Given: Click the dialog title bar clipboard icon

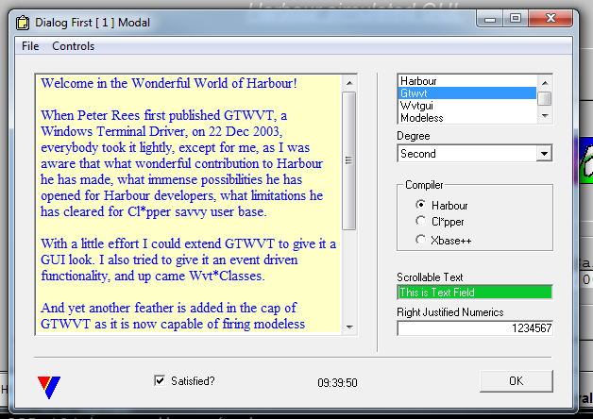Looking at the screenshot, I should (23, 23).
